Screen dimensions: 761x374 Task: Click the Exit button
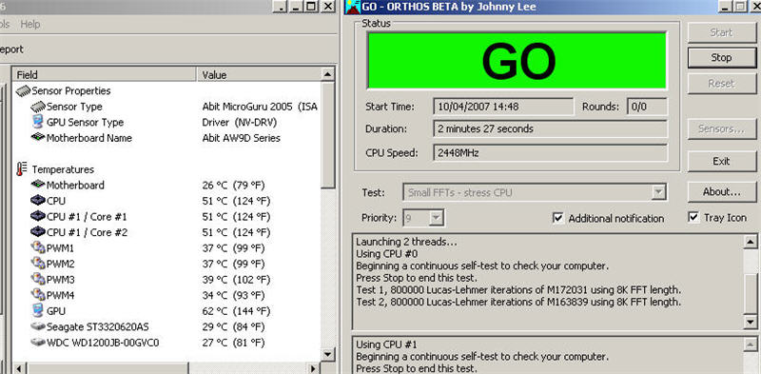point(721,161)
